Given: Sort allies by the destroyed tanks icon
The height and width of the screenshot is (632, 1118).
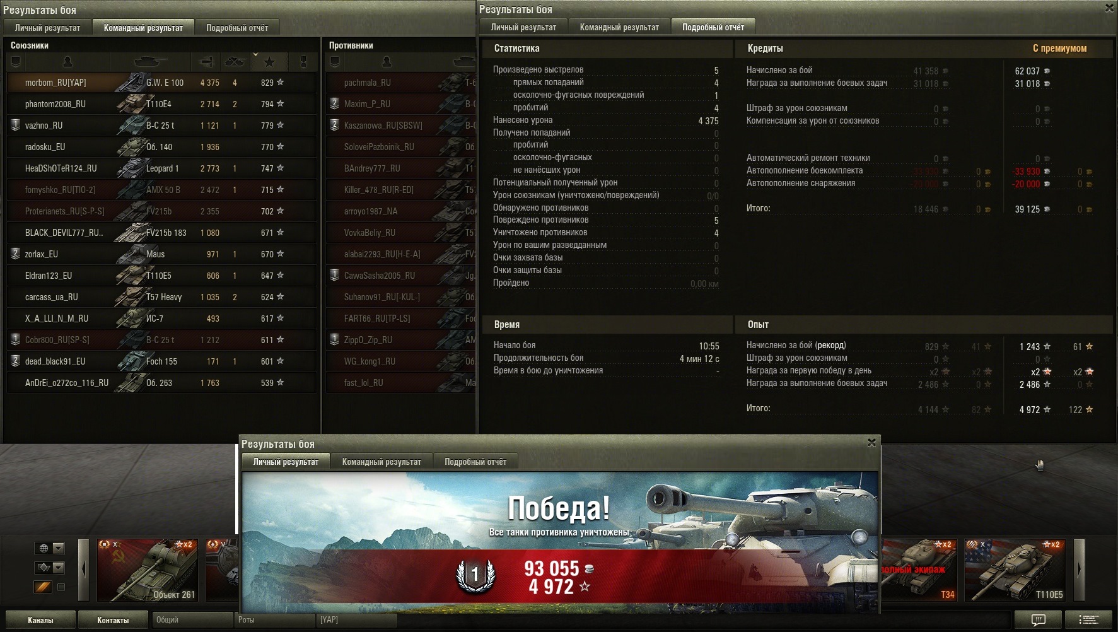Looking at the screenshot, I should coord(235,62).
